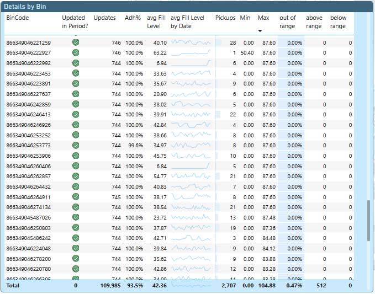
Task: Click green checkmark for bin 866349046220780
Action: 76,269
